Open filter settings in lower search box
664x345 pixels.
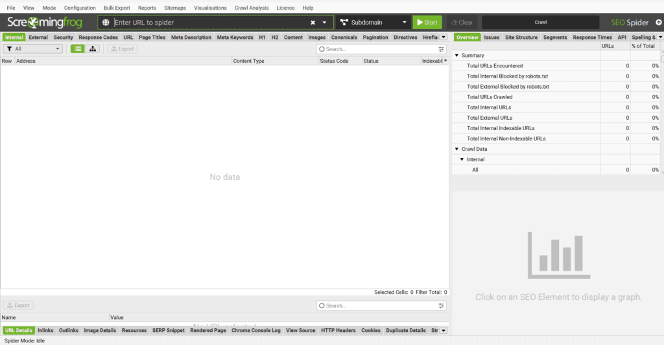(x=442, y=306)
